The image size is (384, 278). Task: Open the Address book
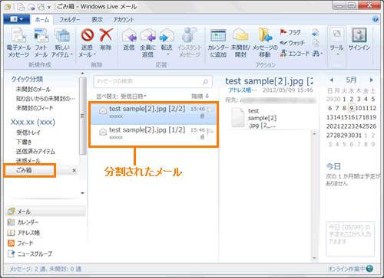point(24,233)
